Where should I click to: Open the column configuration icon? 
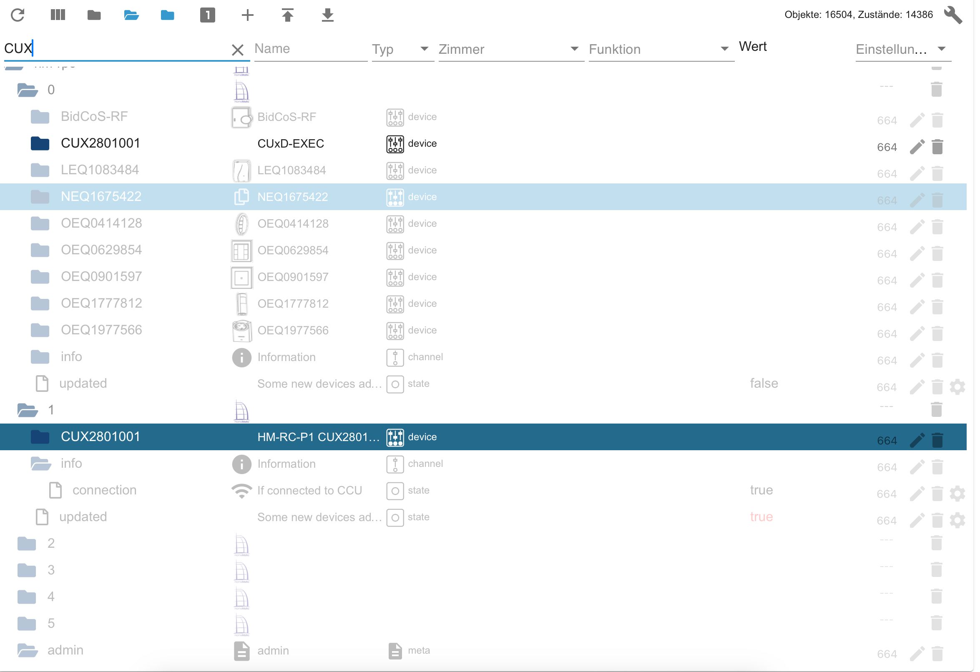[58, 15]
